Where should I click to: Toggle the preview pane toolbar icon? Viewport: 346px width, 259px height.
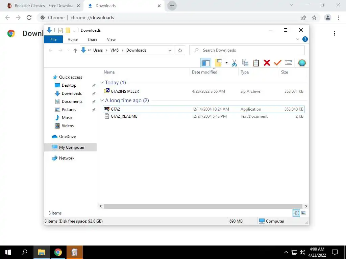pos(206,63)
